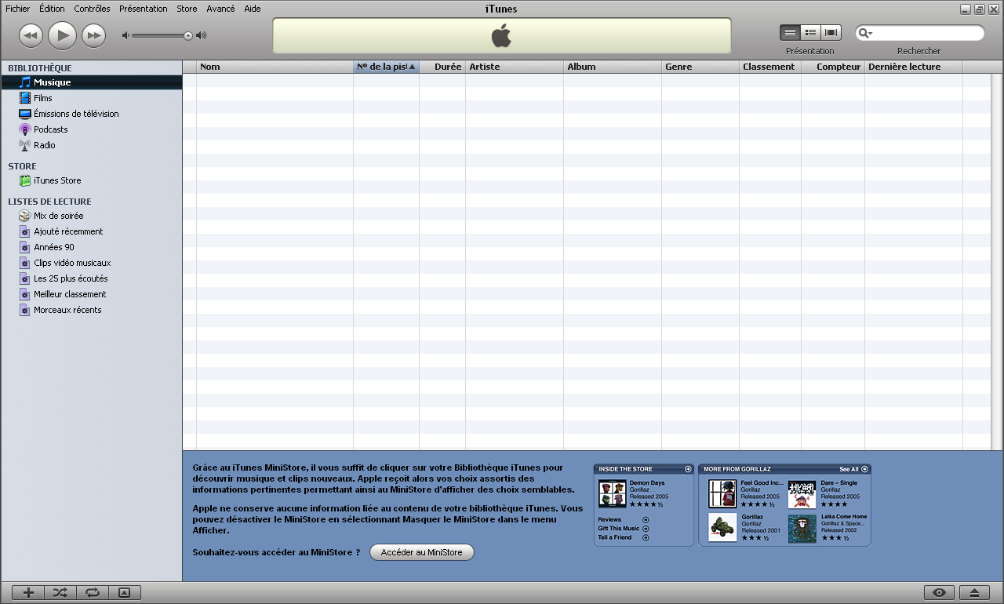1004x604 pixels.
Task: Sort by the Classement column header
Action: tap(770, 67)
